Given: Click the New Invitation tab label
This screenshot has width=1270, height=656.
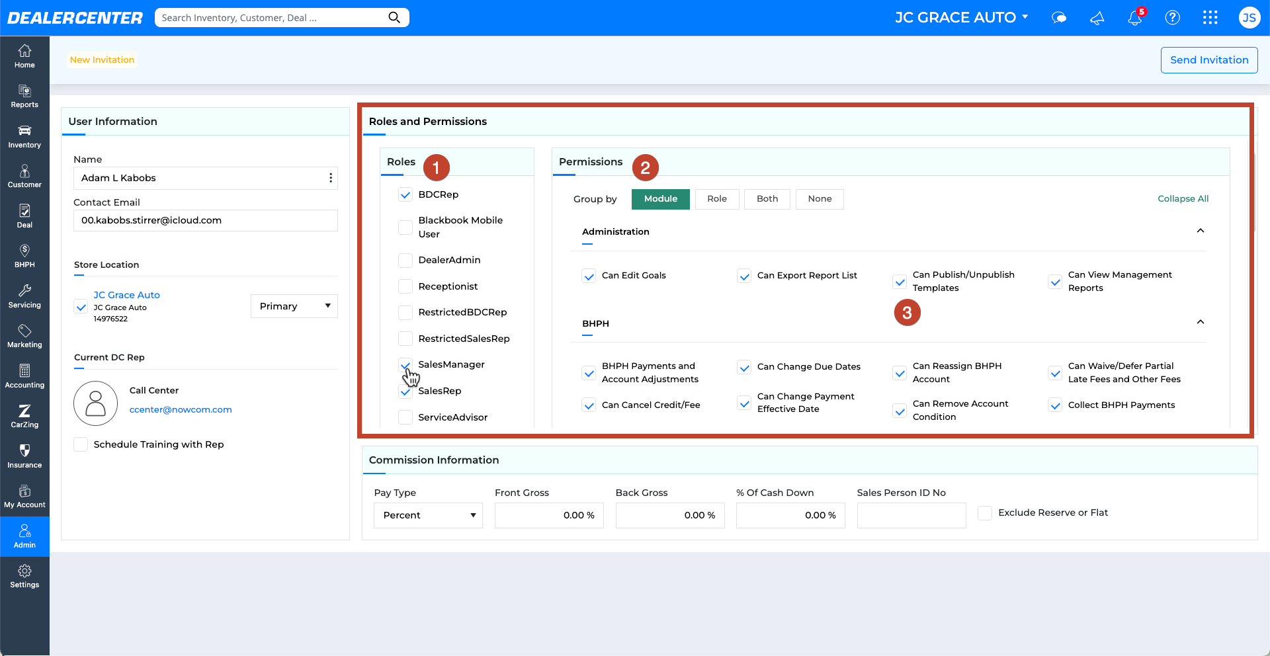Looking at the screenshot, I should pos(102,60).
